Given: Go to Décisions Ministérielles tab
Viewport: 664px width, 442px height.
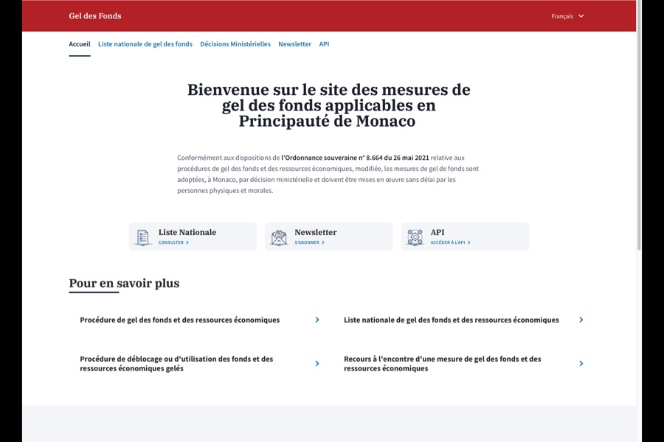Looking at the screenshot, I should pos(235,44).
